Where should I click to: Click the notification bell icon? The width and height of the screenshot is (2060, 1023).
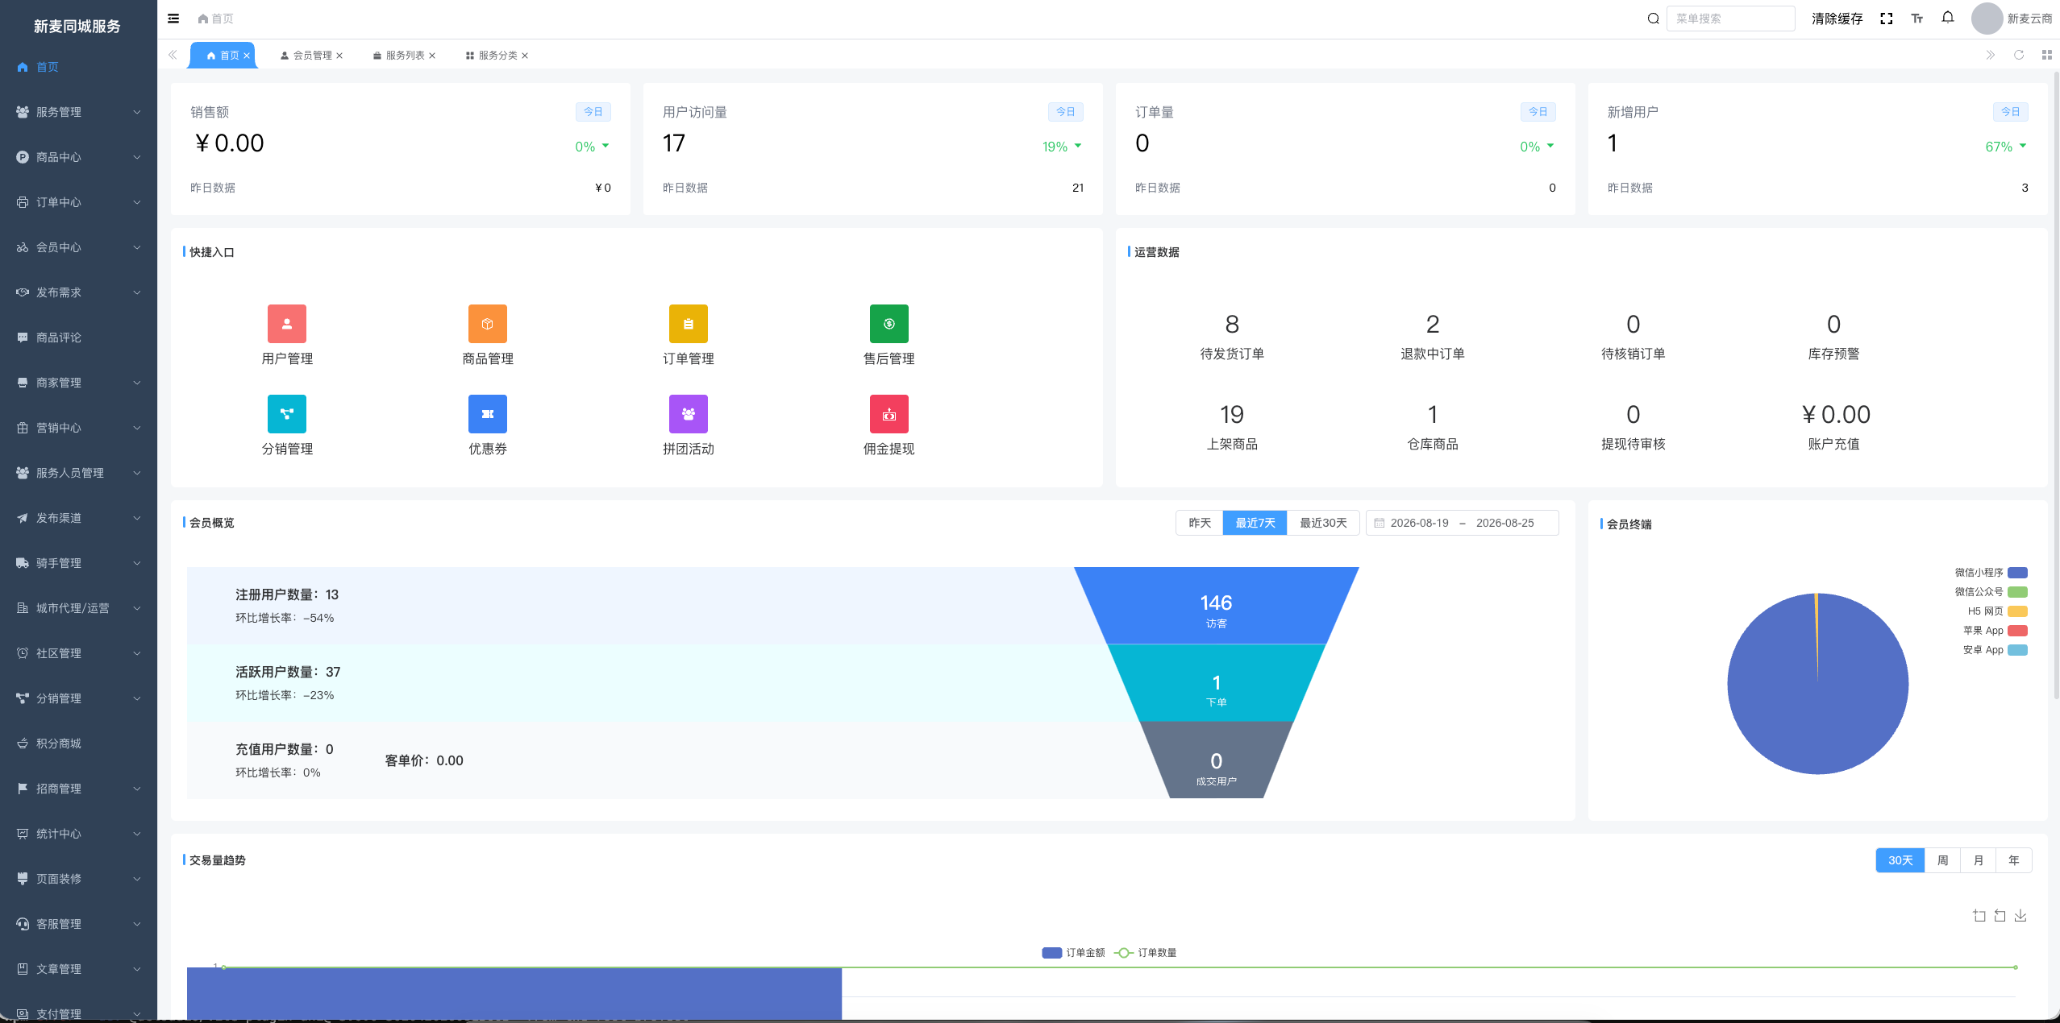(1948, 18)
